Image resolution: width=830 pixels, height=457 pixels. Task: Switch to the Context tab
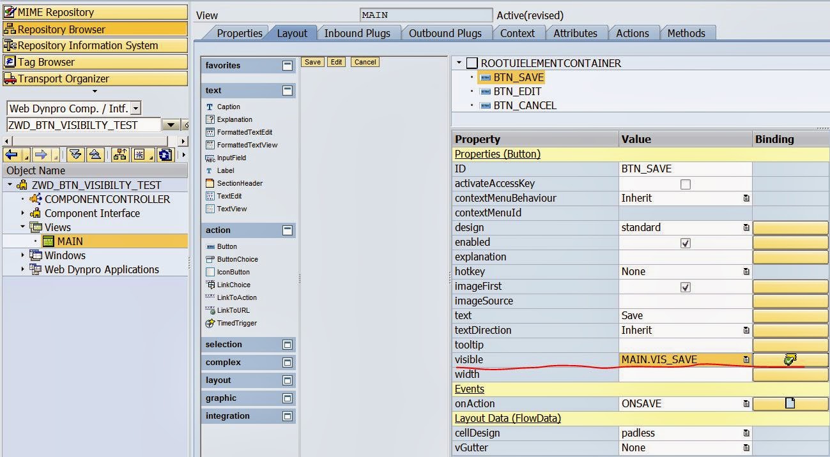pos(518,33)
